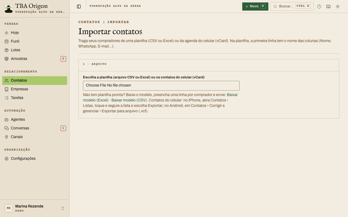348x217 pixels.
Task: Click the Contatos people icon
Action: [x=7, y=80]
